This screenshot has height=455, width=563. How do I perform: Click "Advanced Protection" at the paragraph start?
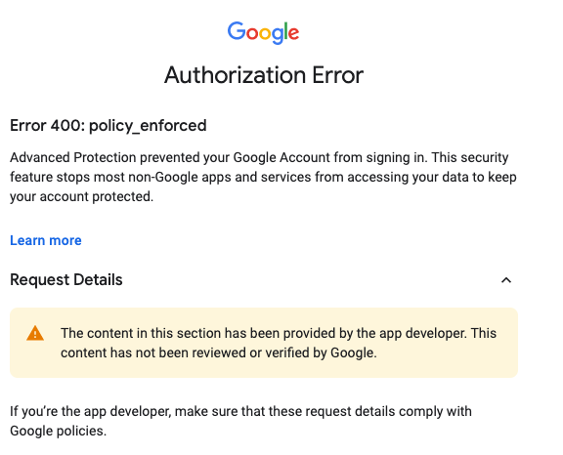[73, 157]
